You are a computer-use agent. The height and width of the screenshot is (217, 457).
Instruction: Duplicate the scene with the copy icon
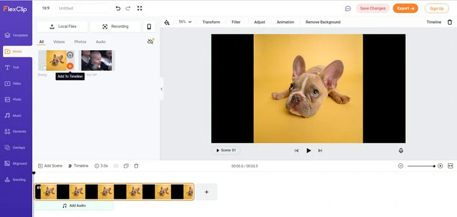pos(126,166)
